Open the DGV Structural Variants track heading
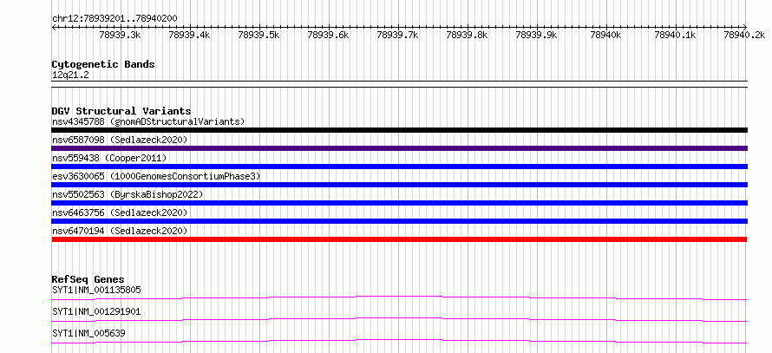Screen dimensions: 772x353 [121, 111]
